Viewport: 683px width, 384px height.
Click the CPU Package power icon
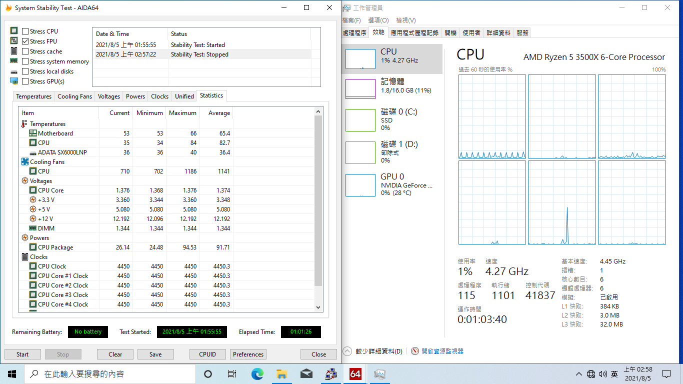[x=33, y=247]
